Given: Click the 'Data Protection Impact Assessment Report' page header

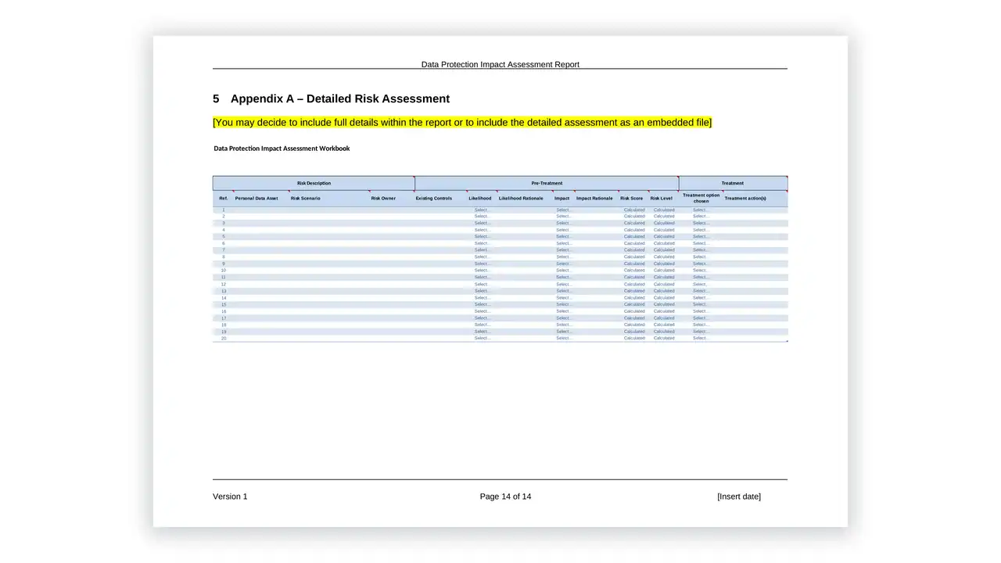Looking at the screenshot, I should click(x=500, y=64).
